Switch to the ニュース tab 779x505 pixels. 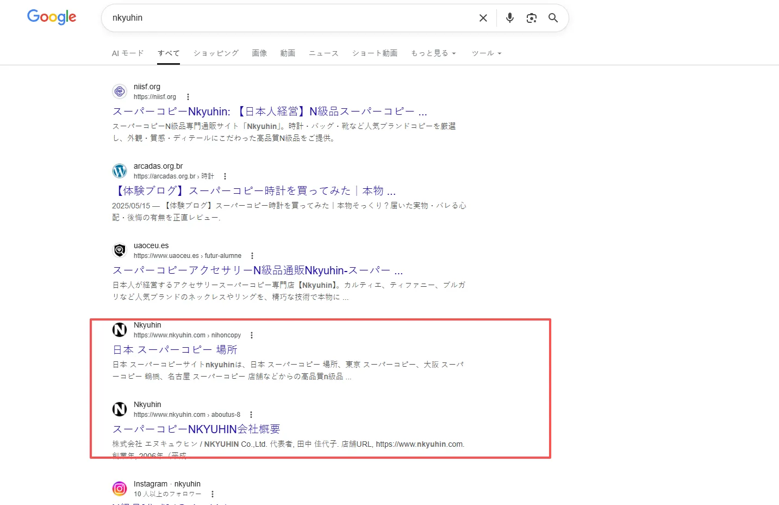(323, 53)
